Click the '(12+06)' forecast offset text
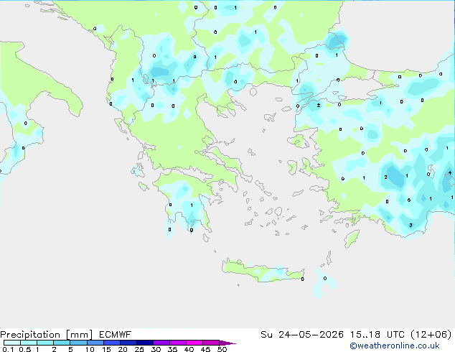The width and height of the screenshot is (455, 352). 431,335
